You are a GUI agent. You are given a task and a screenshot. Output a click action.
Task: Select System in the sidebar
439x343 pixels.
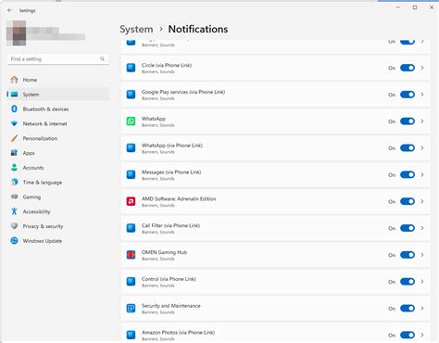[x=58, y=95]
